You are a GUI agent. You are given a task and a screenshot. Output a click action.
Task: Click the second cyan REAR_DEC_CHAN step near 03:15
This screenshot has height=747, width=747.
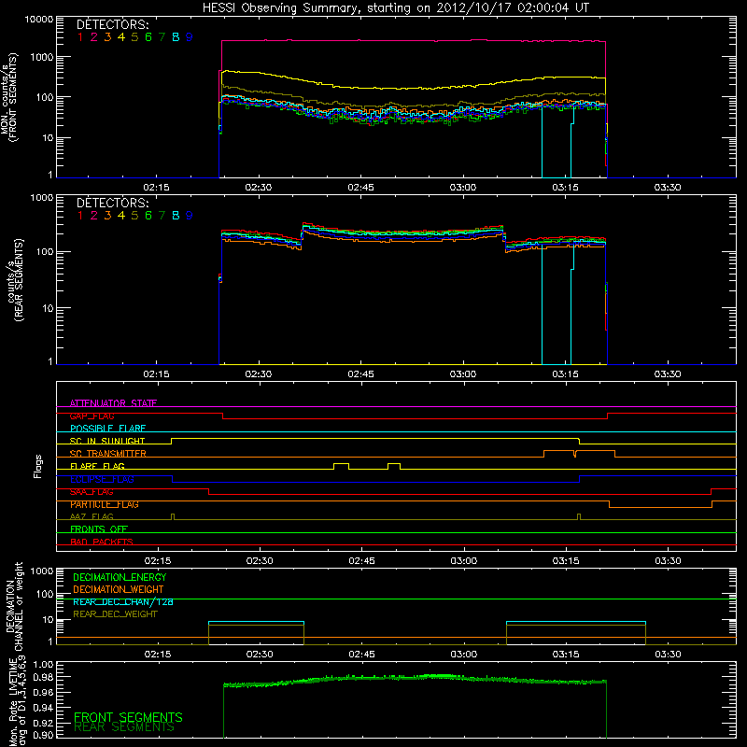point(576,622)
